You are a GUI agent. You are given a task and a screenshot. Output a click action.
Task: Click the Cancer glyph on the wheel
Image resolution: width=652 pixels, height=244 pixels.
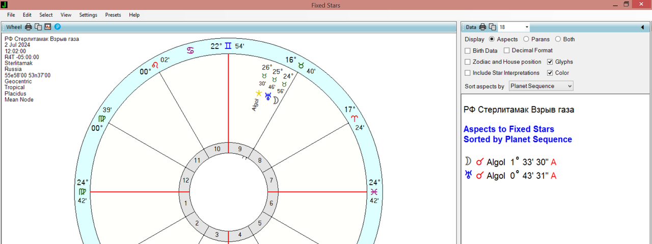pos(189,50)
